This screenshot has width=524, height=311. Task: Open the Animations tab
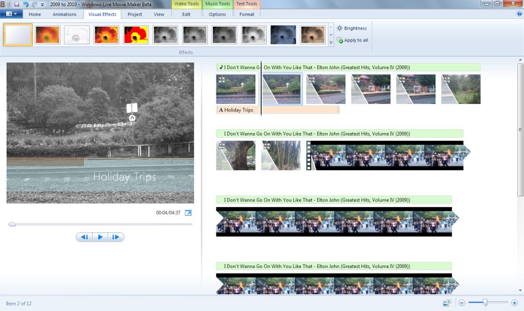coord(64,14)
